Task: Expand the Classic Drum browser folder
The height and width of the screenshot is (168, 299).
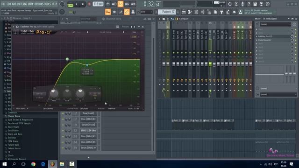Action: coord(14,116)
